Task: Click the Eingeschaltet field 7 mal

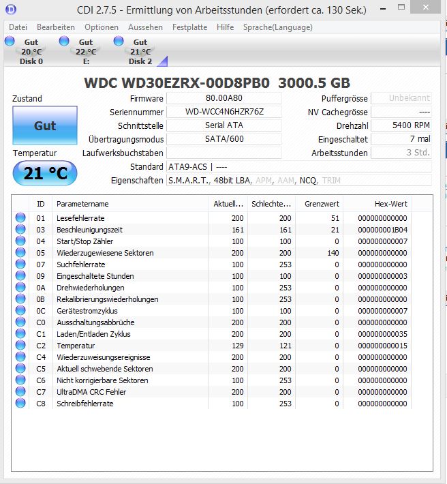Action: click(401, 139)
